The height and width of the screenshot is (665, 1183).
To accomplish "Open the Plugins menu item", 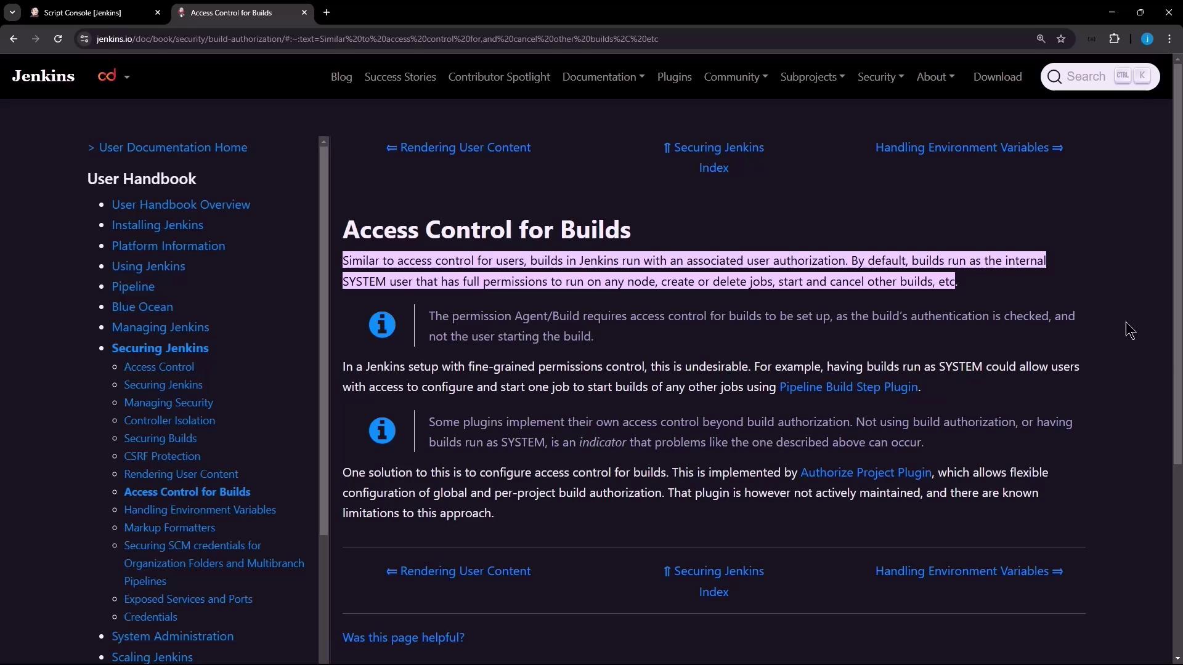I will (674, 77).
